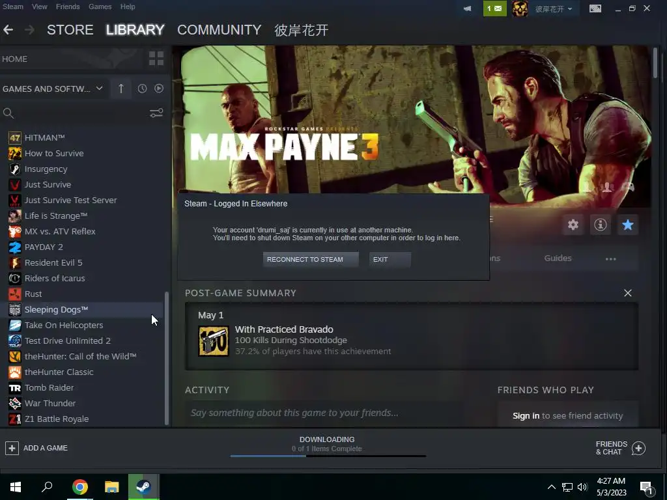667x500 pixels.
Task: Click the activity comment field
Action: click(x=325, y=413)
